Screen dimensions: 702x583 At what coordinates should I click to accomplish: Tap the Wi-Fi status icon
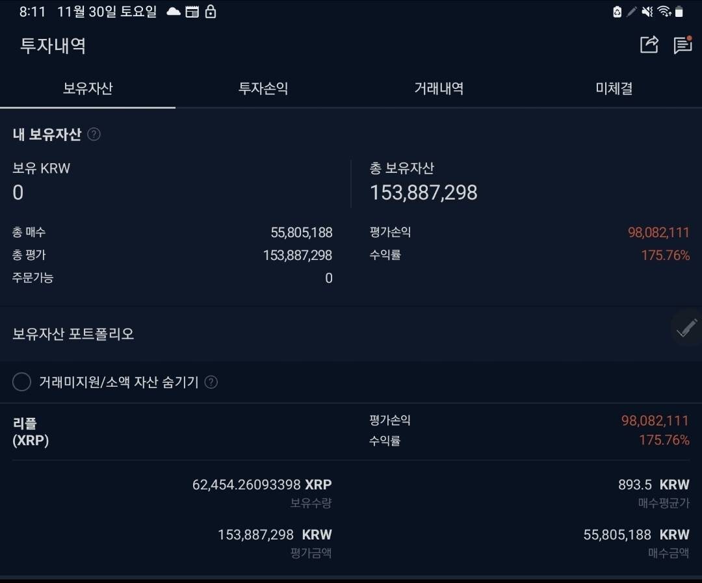[664, 11]
